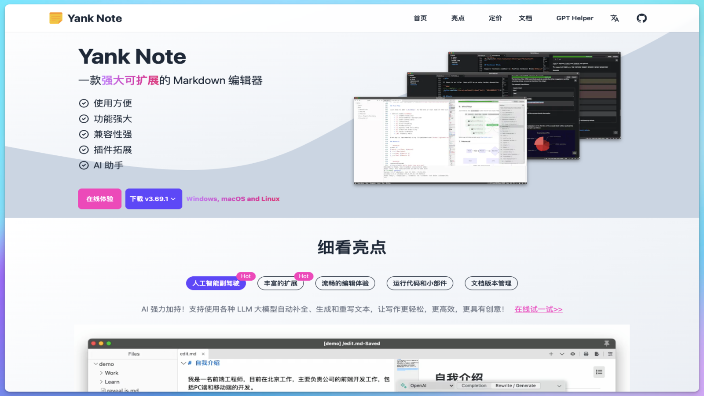Click the plus icon in demo toolbar
704x396 pixels.
point(551,354)
